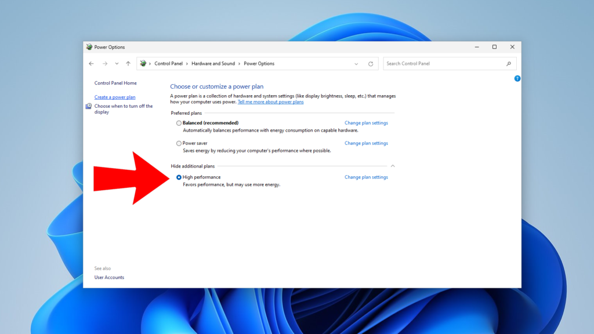Click the Balanced plan description text
Image resolution: width=594 pixels, height=334 pixels.
[270, 130]
